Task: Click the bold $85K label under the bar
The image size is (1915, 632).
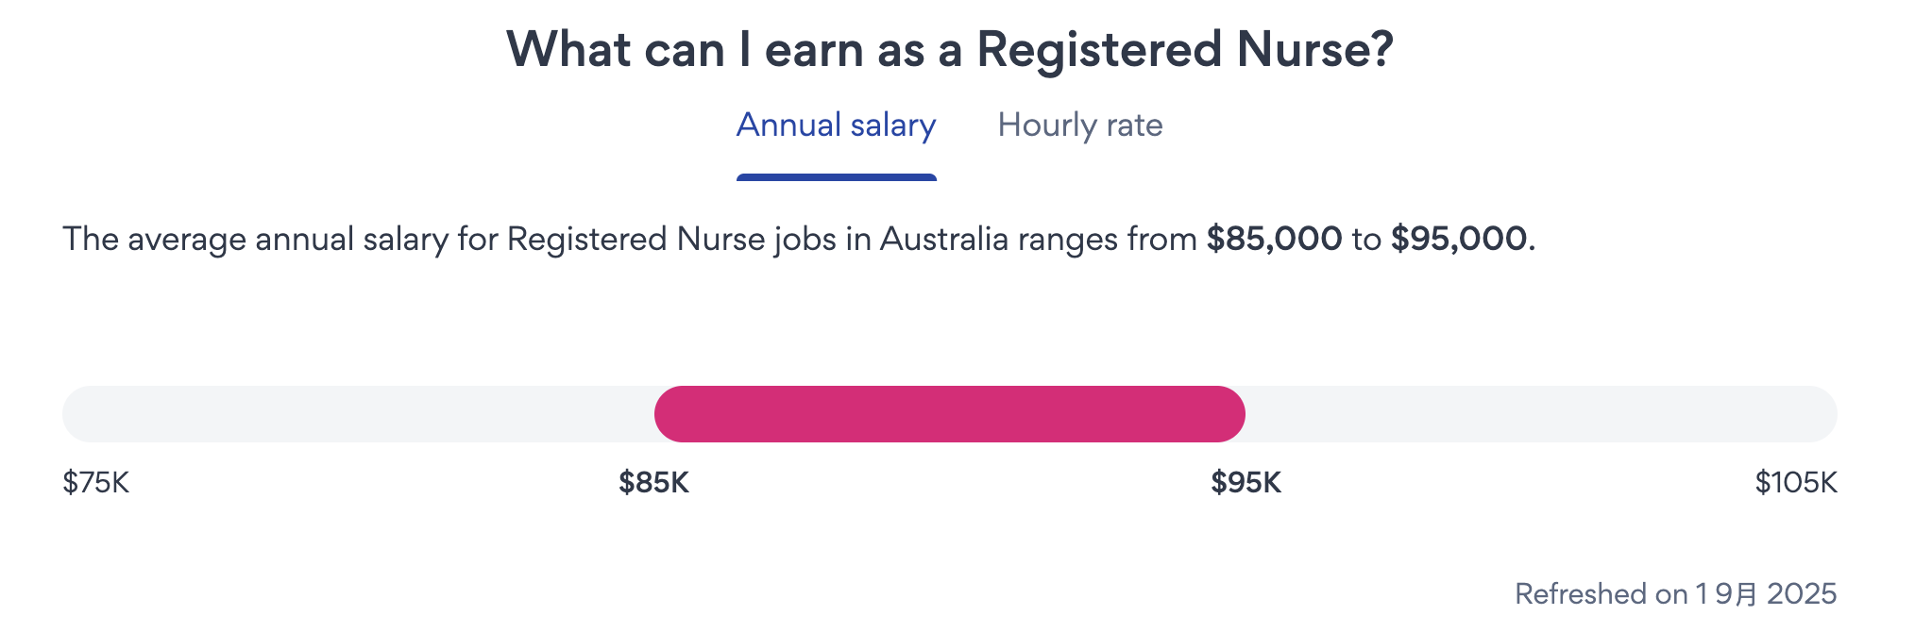Action: pyautogui.click(x=653, y=483)
